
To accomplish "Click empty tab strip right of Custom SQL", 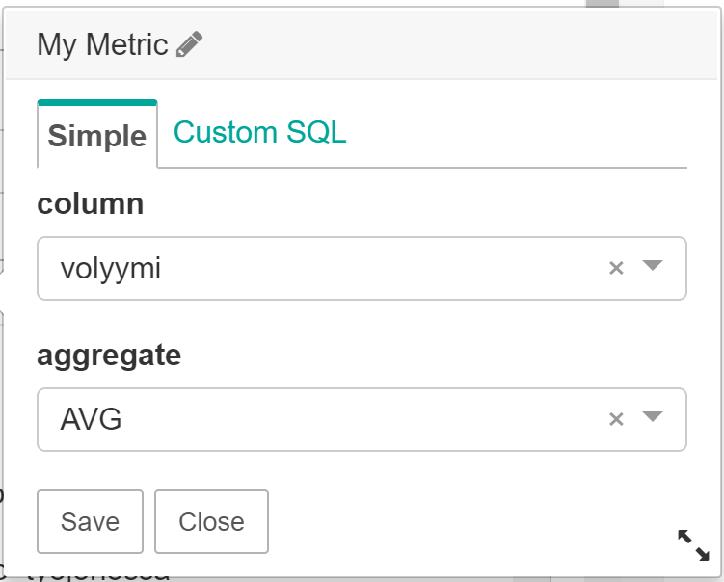I will (x=521, y=135).
